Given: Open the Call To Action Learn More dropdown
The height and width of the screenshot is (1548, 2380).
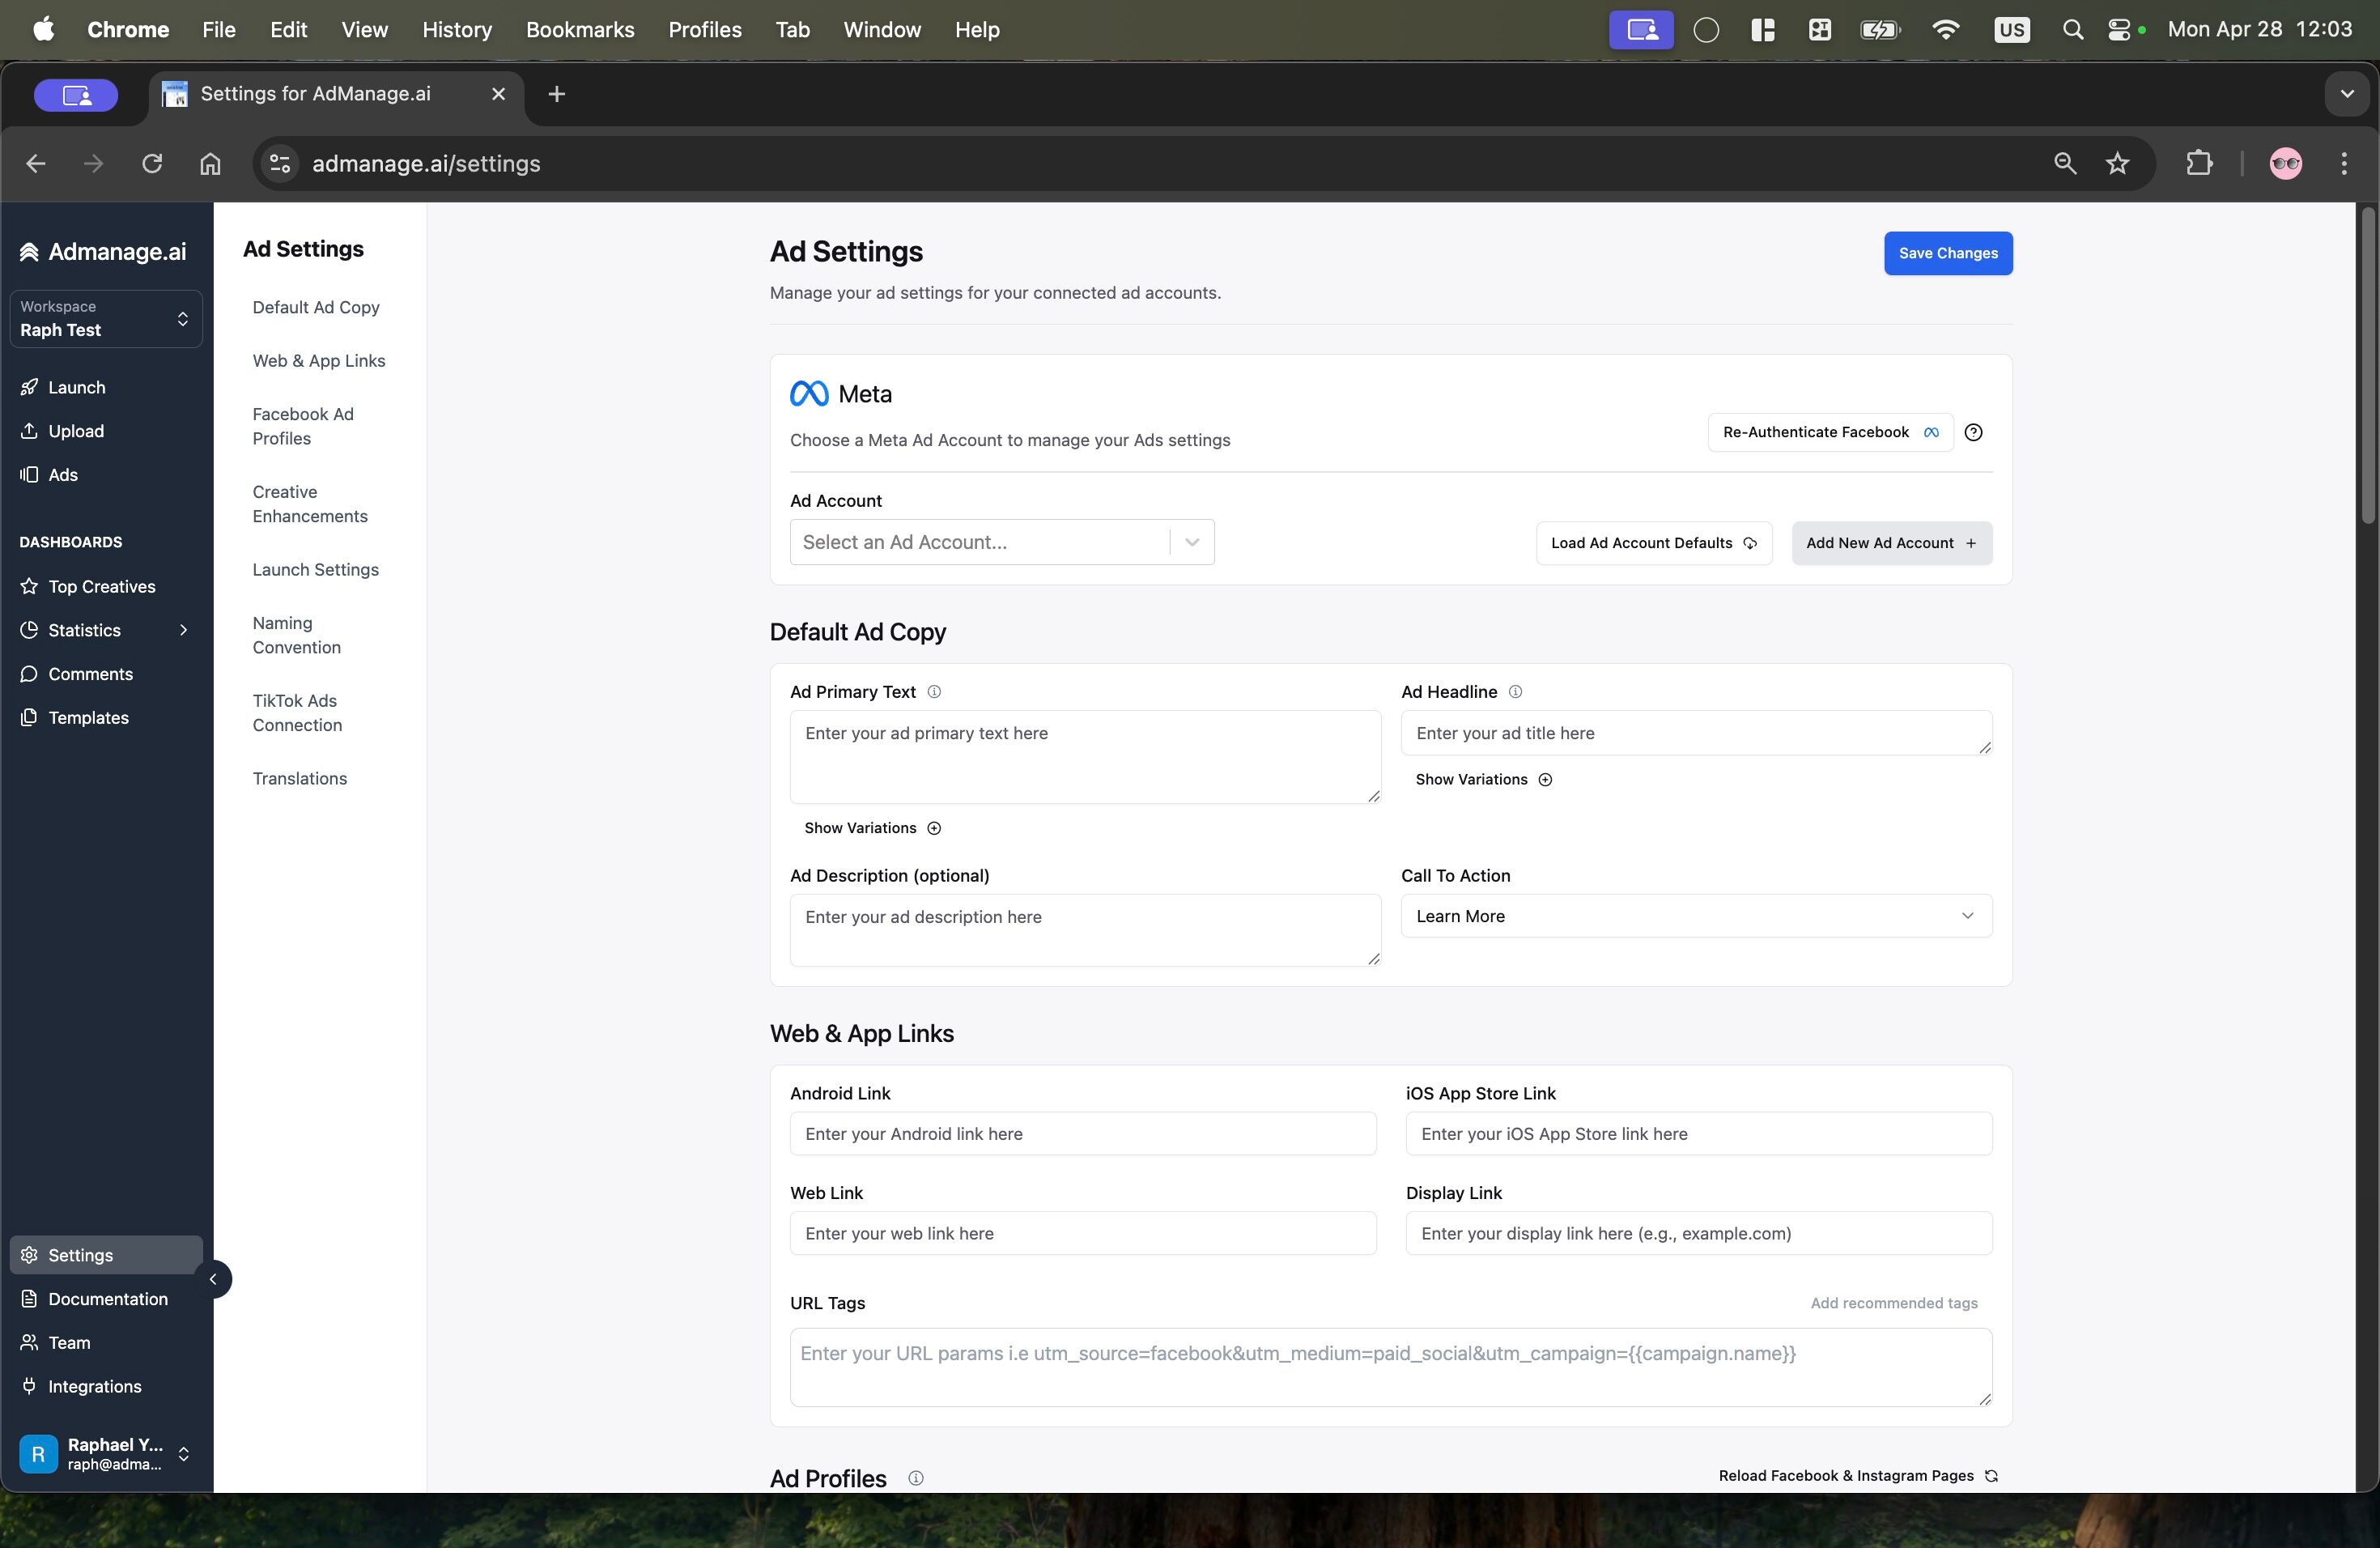Looking at the screenshot, I should pos(1695,916).
